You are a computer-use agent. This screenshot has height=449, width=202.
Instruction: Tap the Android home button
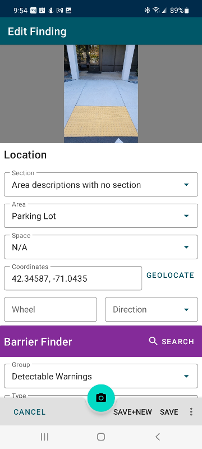[101, 437]
